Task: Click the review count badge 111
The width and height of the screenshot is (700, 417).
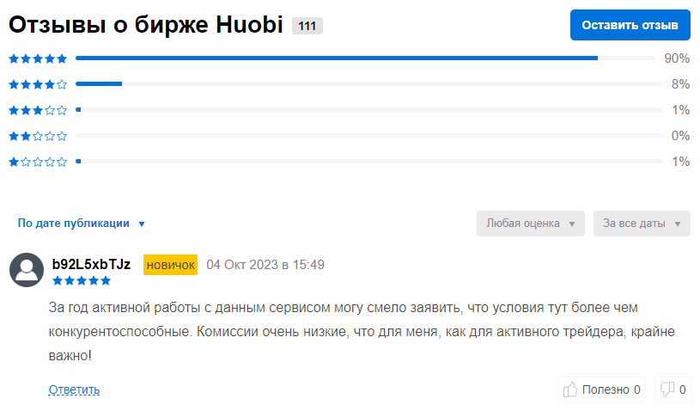Action: point(307,26)
